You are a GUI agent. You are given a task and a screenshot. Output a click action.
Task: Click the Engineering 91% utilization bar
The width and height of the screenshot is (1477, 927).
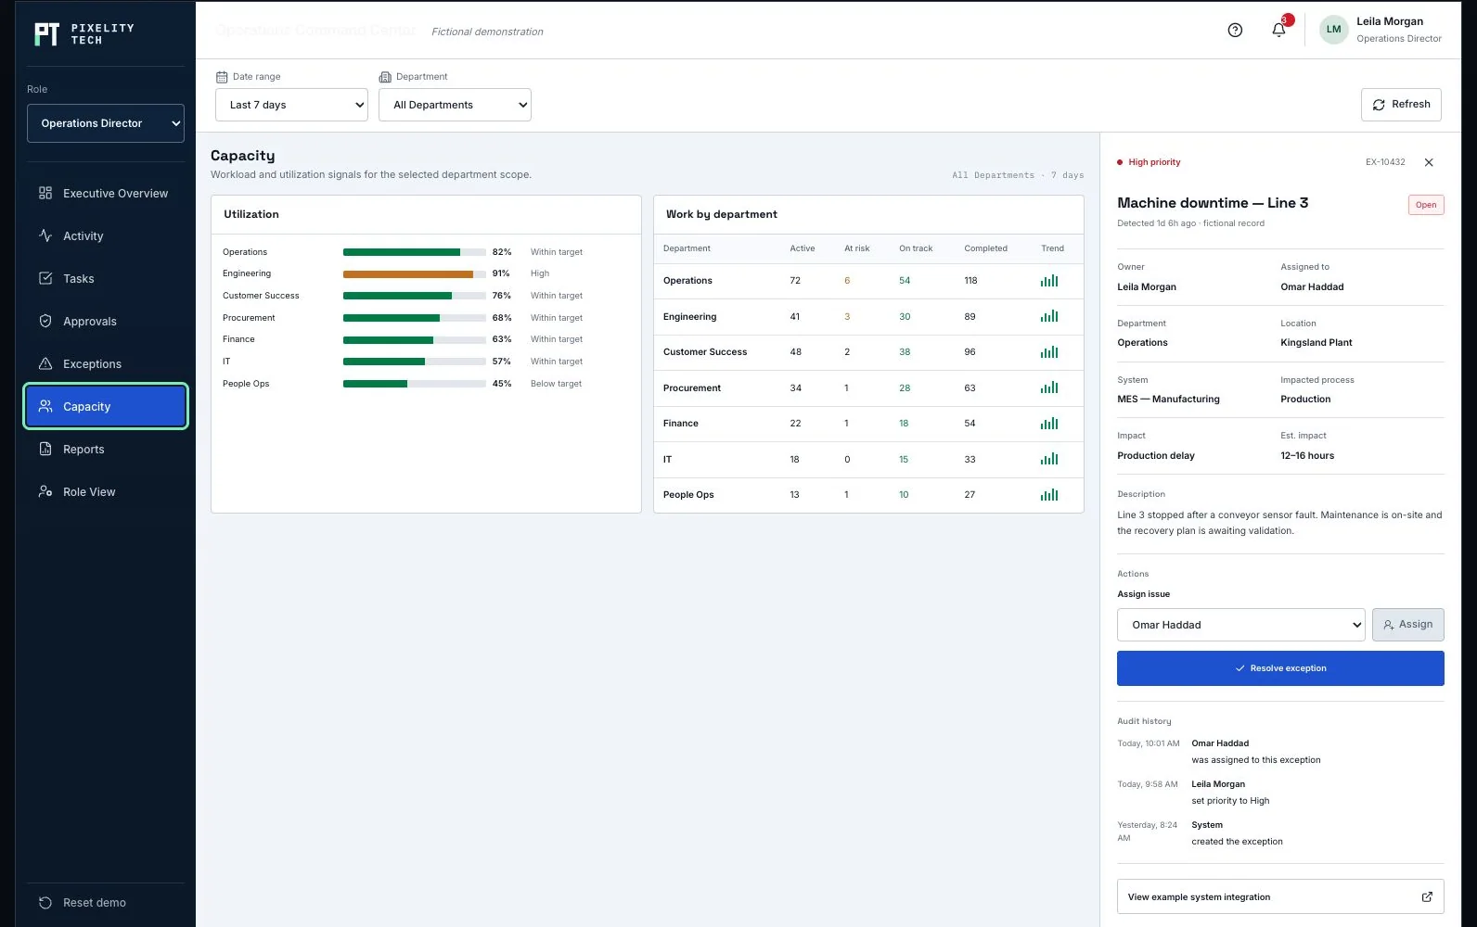415,273
